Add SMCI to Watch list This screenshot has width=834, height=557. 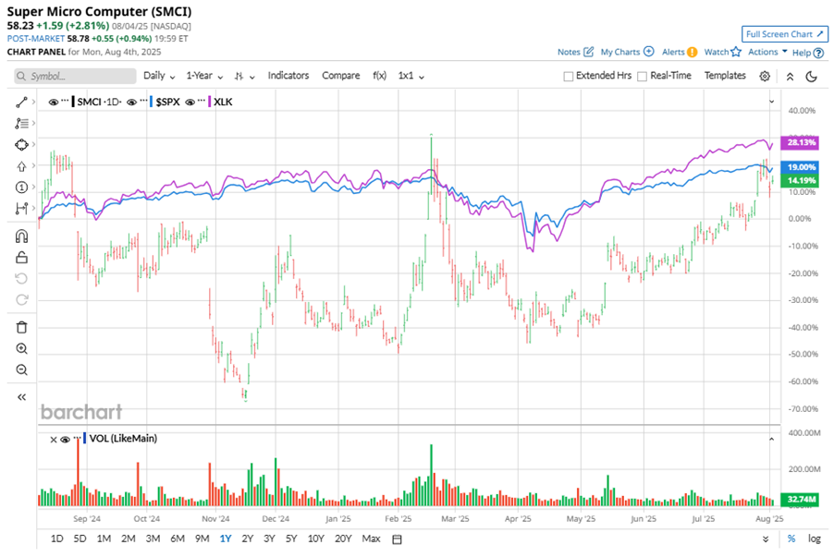722,52
